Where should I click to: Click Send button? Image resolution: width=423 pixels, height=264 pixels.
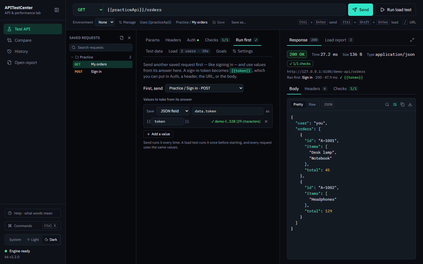360,10
